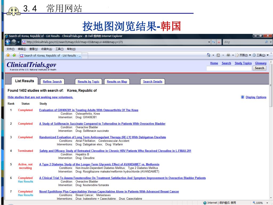Click the 100% zoom level control

(x=258, y=203)
